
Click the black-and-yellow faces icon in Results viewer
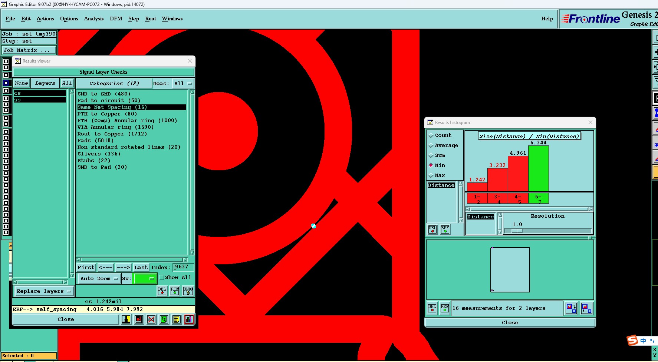pyautogui.click(x=126, y=319)
